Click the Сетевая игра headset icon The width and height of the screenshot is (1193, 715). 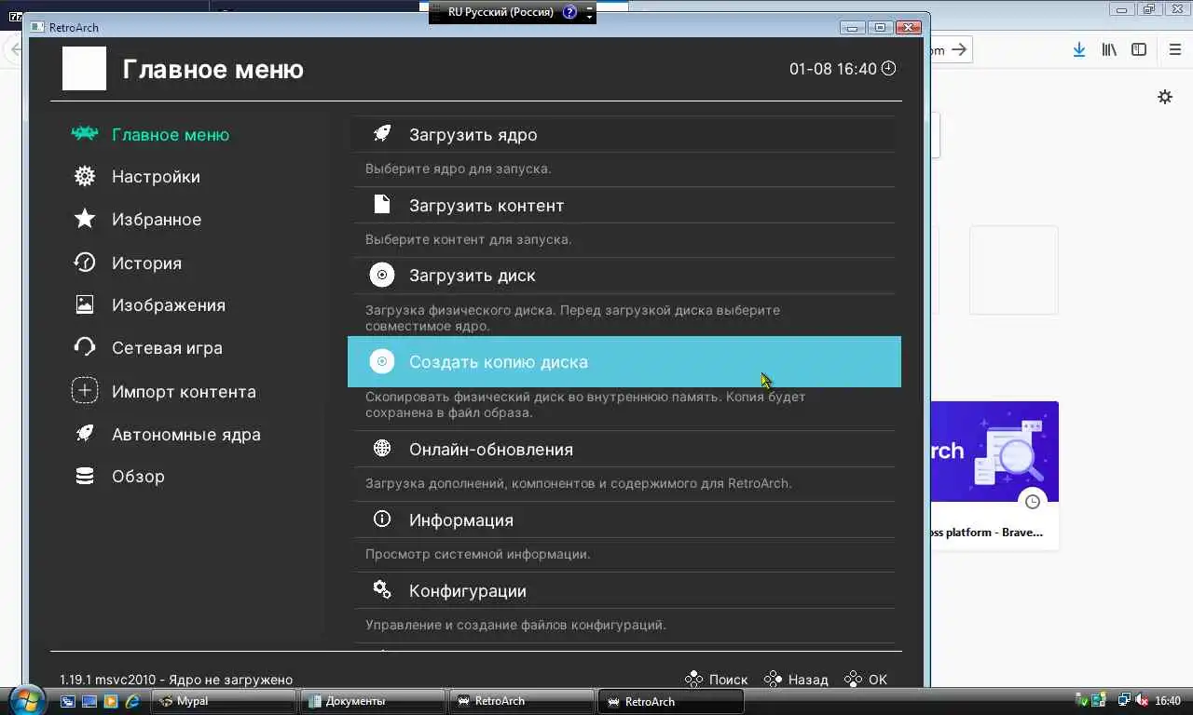coord(85,347)
